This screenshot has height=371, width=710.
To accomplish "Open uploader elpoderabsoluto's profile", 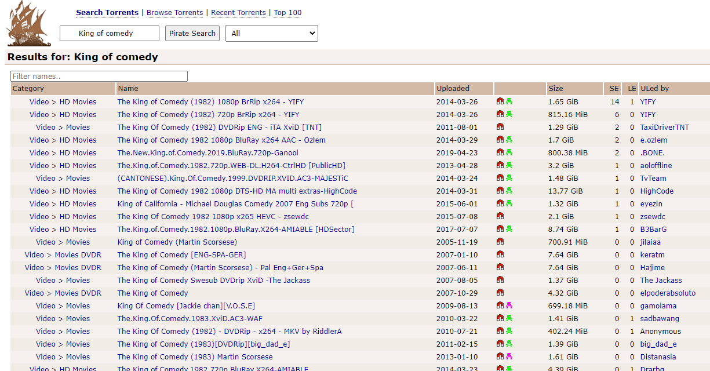I will [x=668, y=293].
